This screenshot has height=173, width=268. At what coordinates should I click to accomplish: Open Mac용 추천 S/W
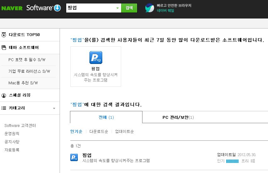[x=23, y=83]
